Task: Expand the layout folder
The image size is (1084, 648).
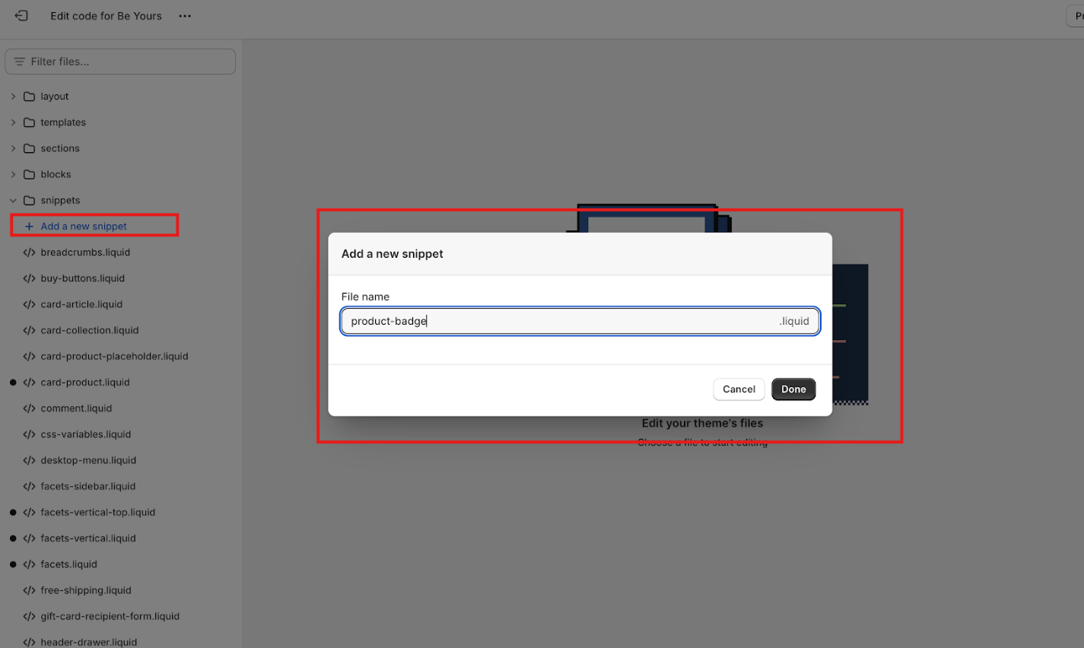Action: (x=13, y=96)
